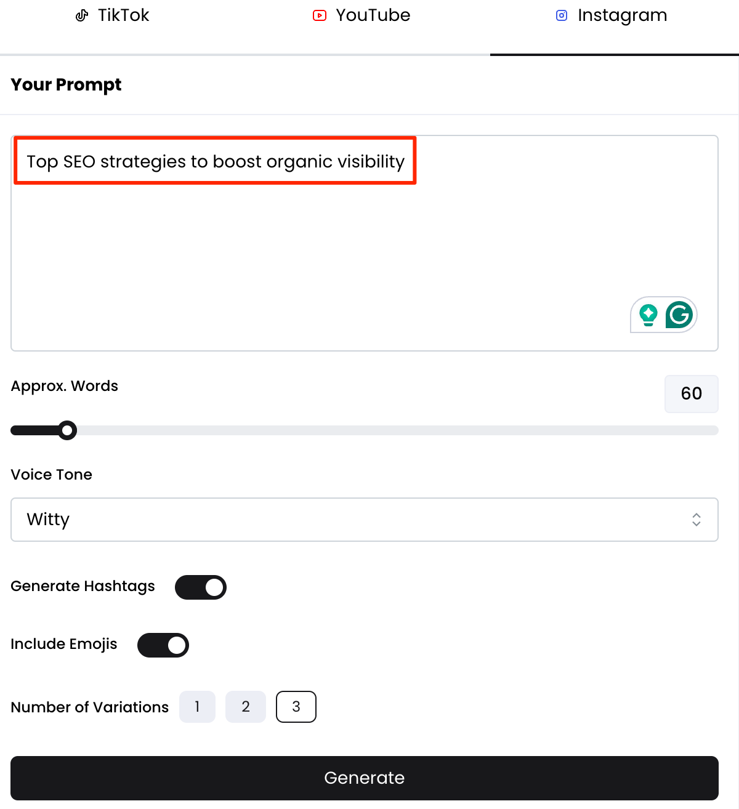Click the Voice Tone up-down chevron arrows
This screenshot has width=739, height=809.
tap(697, 520)
